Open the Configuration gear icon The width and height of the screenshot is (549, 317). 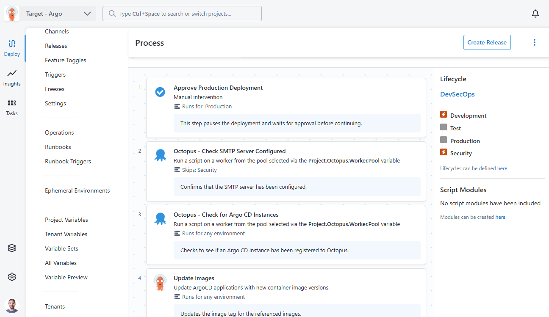point(12,277)
